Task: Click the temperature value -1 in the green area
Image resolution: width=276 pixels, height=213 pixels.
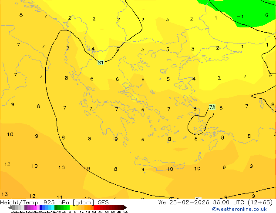Action: pos(240,17)
